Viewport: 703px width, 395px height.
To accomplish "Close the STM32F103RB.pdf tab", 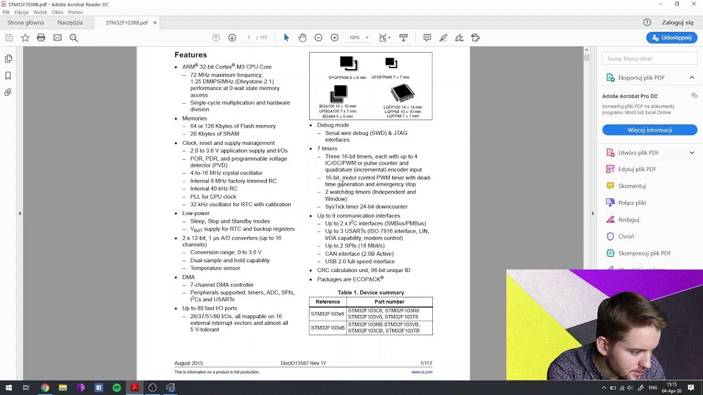I will (155, 22).
